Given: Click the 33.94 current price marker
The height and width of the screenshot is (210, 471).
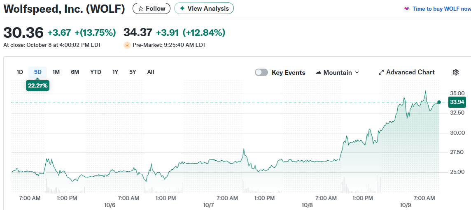Looking at the screenshot, I should (x=456, y=102).
